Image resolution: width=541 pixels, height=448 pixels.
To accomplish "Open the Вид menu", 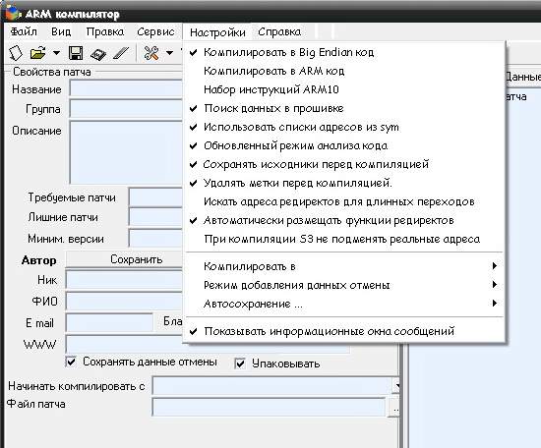I will pyautogui.click(x=61, y=31).
